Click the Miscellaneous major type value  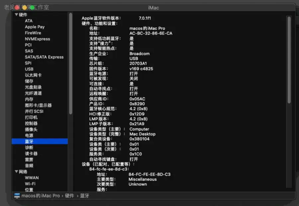(143, 179)
